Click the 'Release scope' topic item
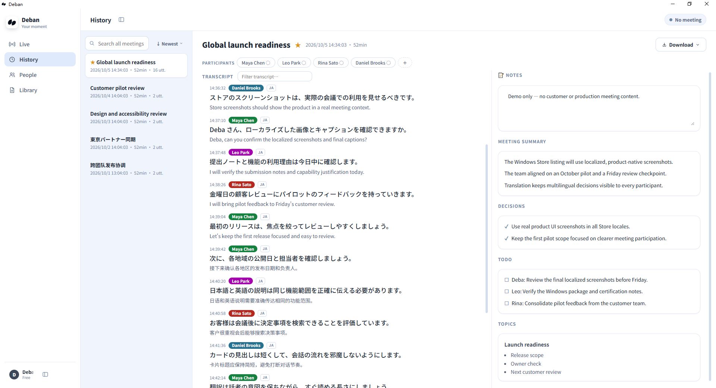 pyautogui.click(x=527, y=355)
